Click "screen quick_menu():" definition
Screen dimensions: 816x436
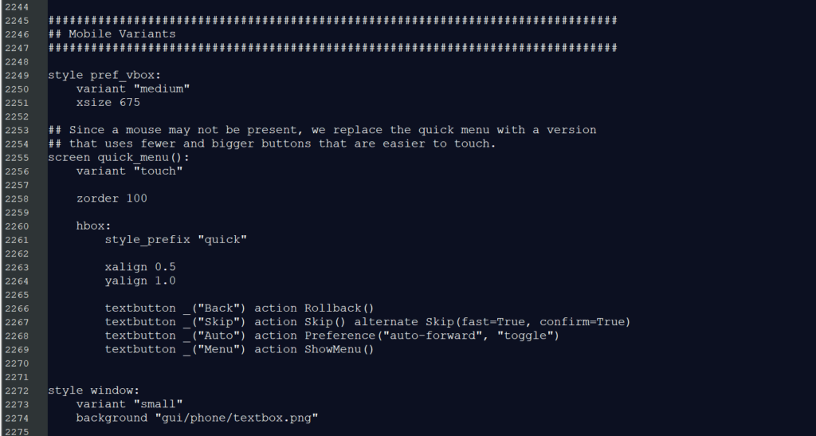tap(119, 158)
